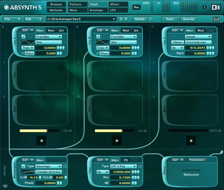Switch to the Perform view

78,4
